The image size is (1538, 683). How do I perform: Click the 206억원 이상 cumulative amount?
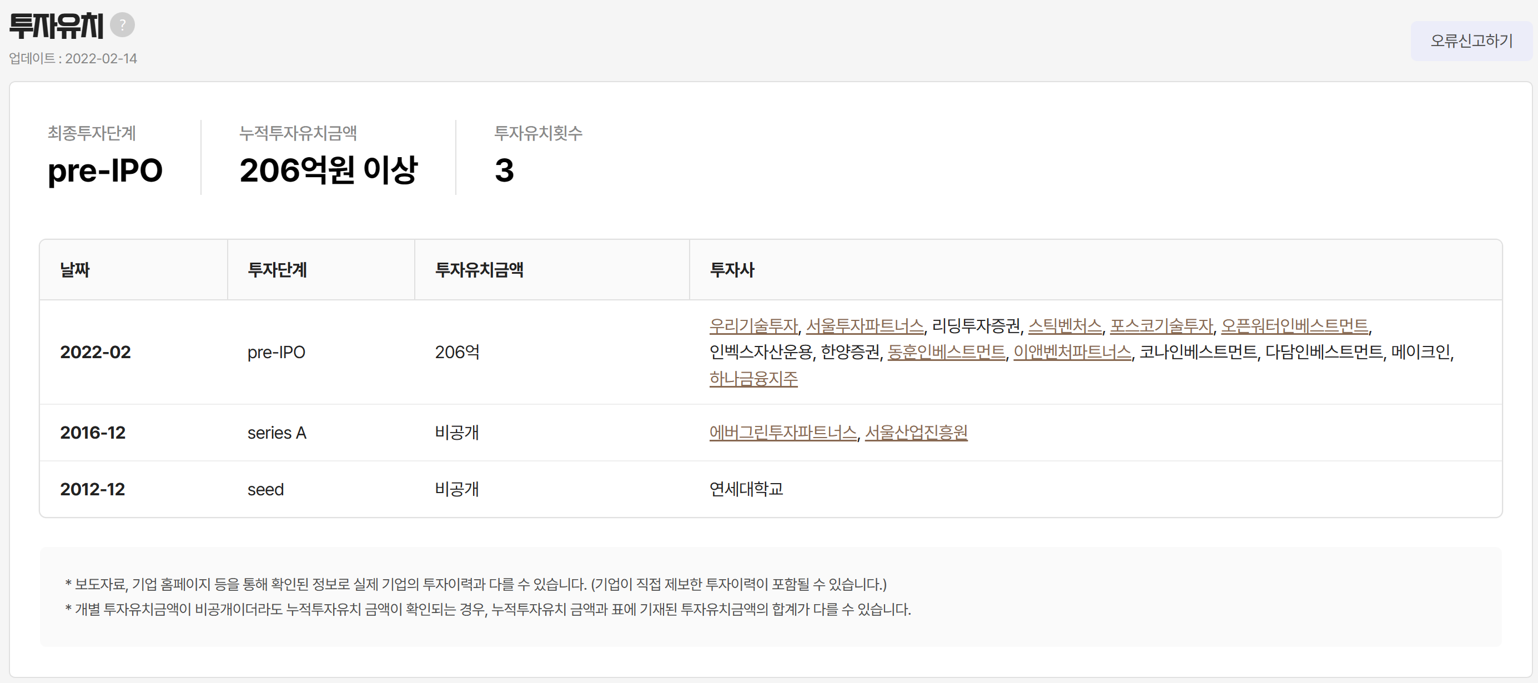pyautogui.click(x=328, y=170)
